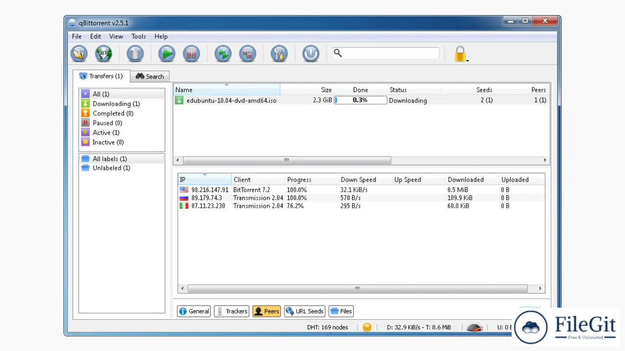Click the download speed status text
Screen dimensions: 625x351
tap(418, 327)
